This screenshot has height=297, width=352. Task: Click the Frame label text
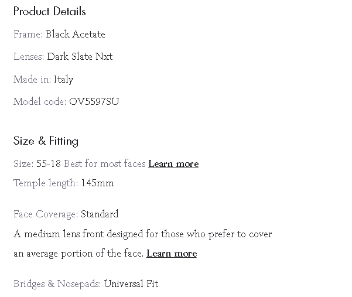pyautogui.click(x=28, y=35)
